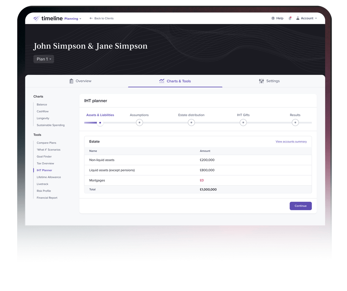
Task: Jump to the Results step circle
Action: point(295,122)
